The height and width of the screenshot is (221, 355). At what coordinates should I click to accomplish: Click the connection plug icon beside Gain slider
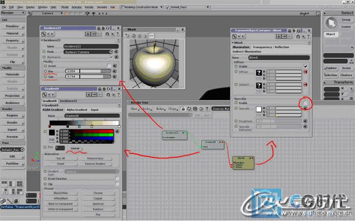(x=115, y=77)
